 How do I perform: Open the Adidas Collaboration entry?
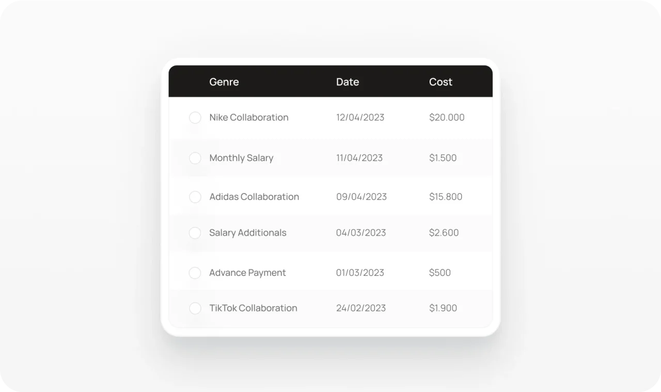254,197
